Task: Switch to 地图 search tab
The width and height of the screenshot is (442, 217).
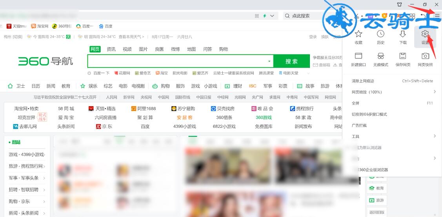Action: coord(191,49)
